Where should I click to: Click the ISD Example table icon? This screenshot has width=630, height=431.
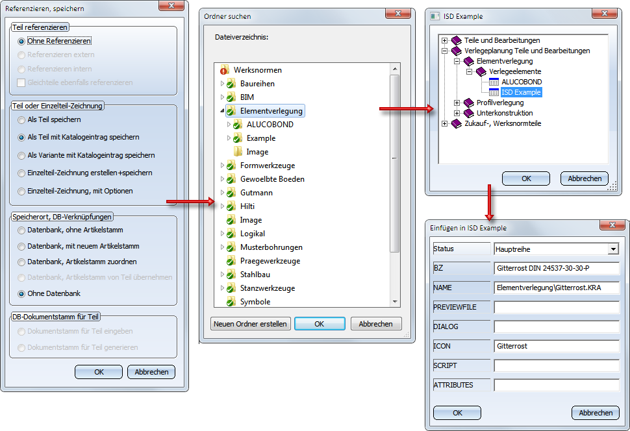(x=494, y=92)
